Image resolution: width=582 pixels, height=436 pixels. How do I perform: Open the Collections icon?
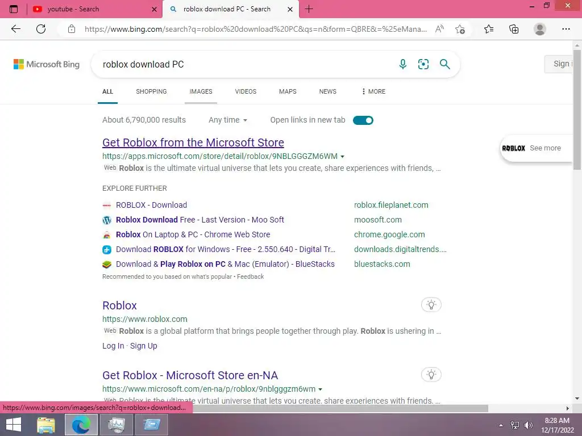514,29
